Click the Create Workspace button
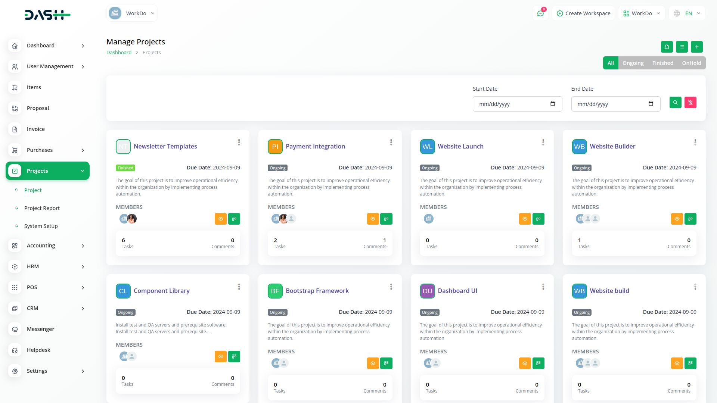The image size is (717, 403). (583, 13)
